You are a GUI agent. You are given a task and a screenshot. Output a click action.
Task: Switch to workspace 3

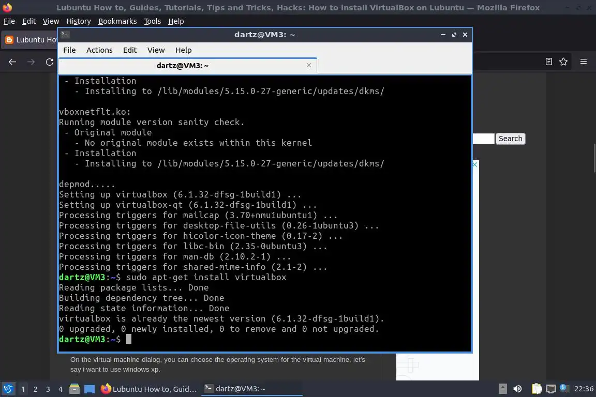click(x=48, y=389)
